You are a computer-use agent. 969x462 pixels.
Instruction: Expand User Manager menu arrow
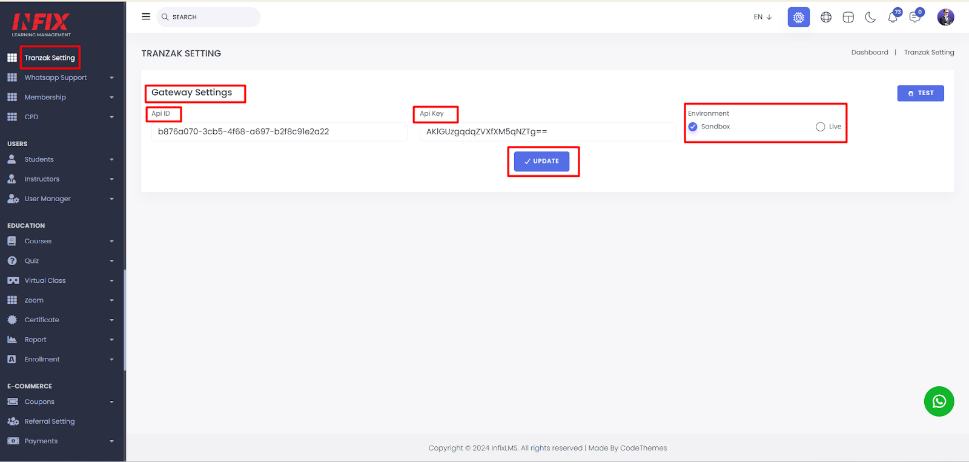point(111,199)
